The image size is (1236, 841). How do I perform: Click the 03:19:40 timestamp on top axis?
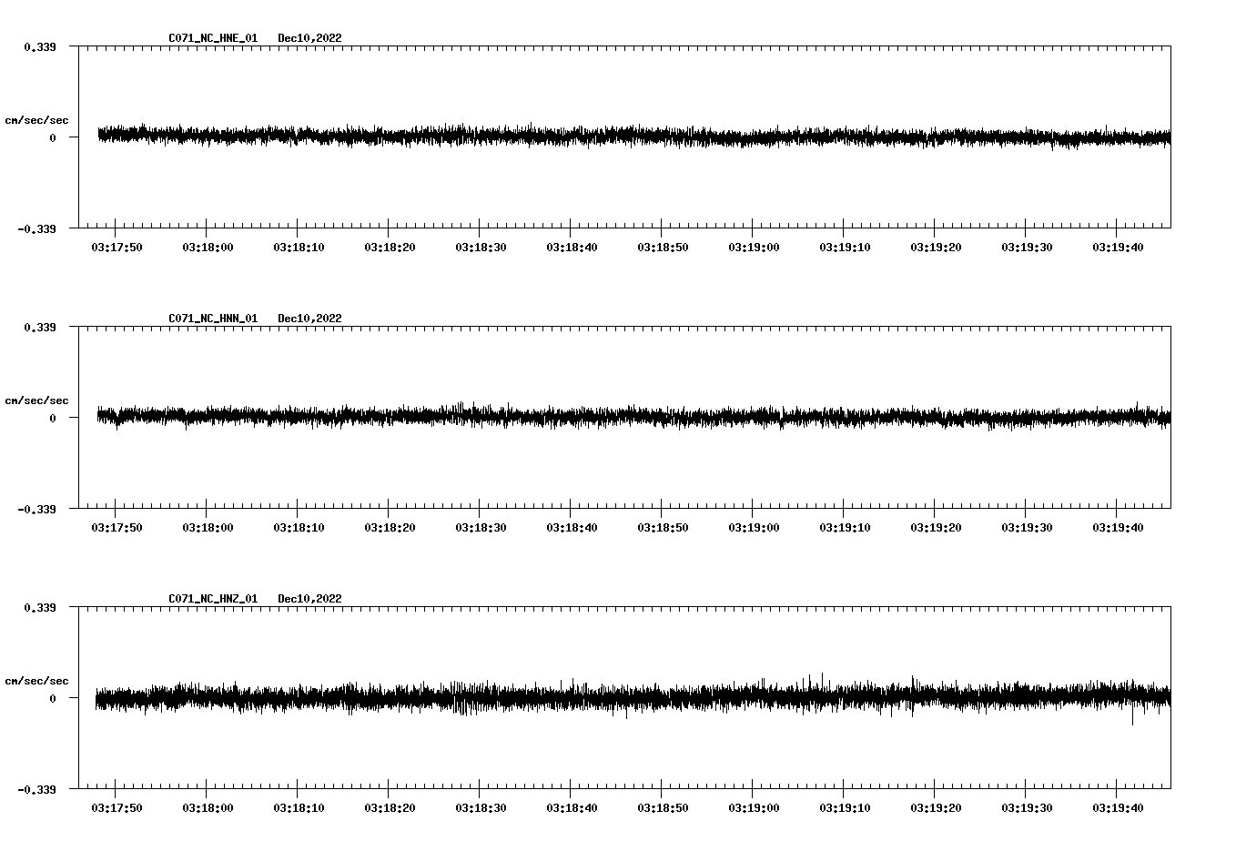point(1118,246)
